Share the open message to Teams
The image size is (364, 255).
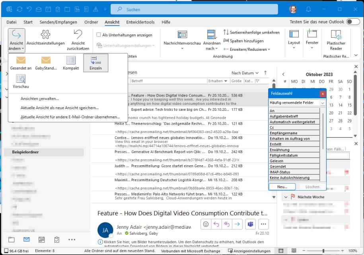pos(250,224)
